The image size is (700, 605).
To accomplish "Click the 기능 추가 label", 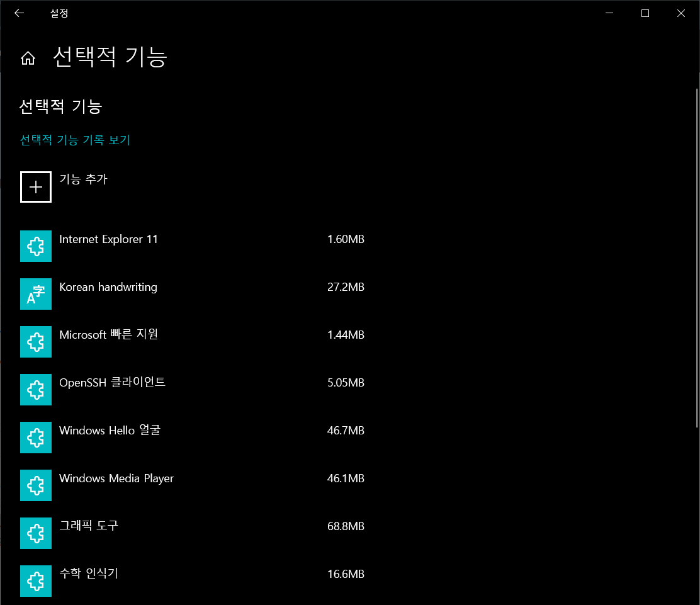I will [84, 179].
